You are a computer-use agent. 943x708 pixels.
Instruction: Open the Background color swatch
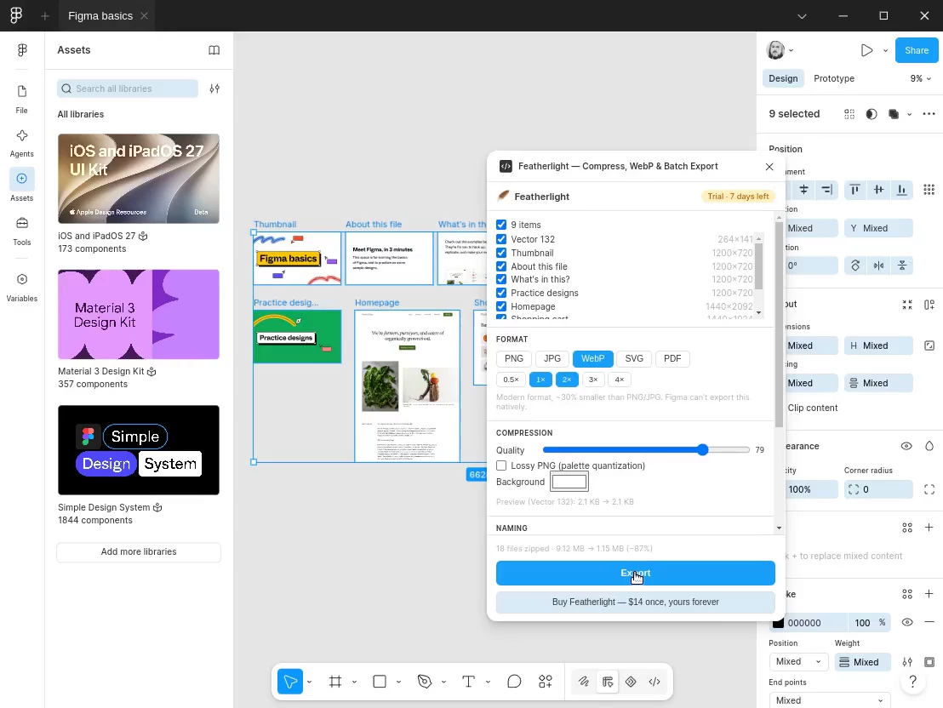pyautogui.click(x=569, y=482)
